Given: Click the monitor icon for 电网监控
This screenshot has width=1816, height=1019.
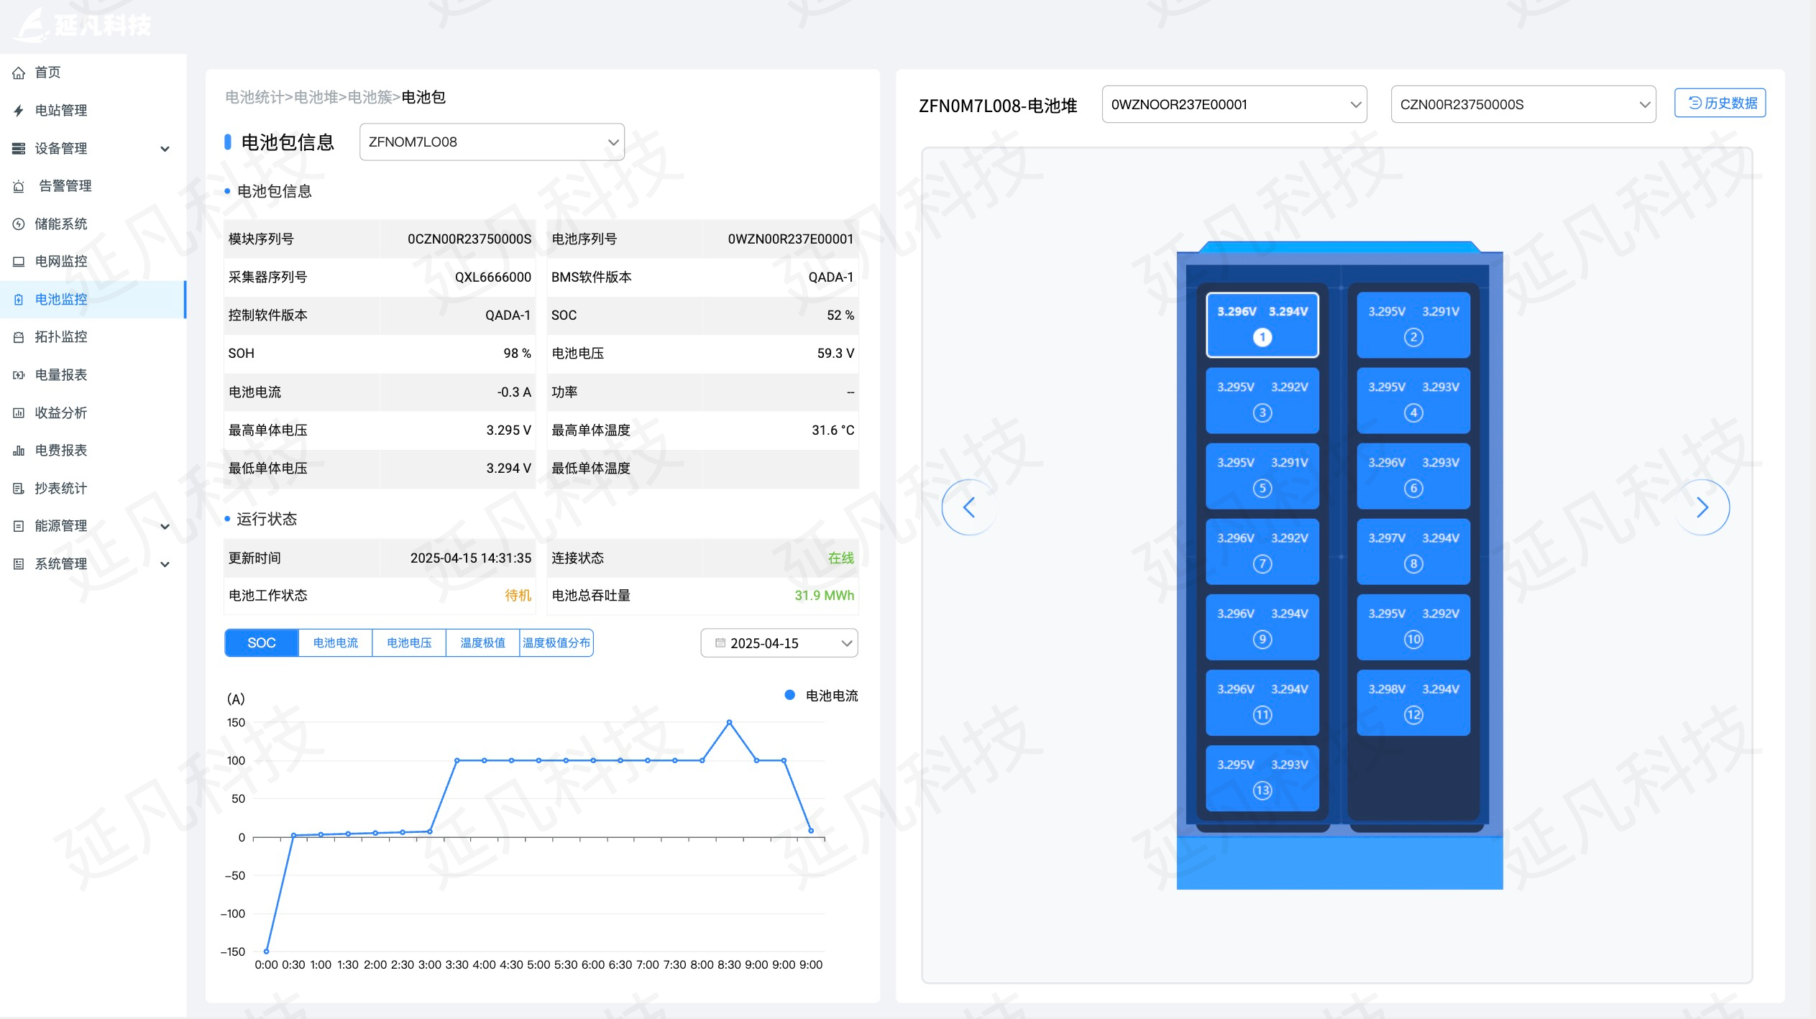Looking at the screenshot, I should coord(19,262).
